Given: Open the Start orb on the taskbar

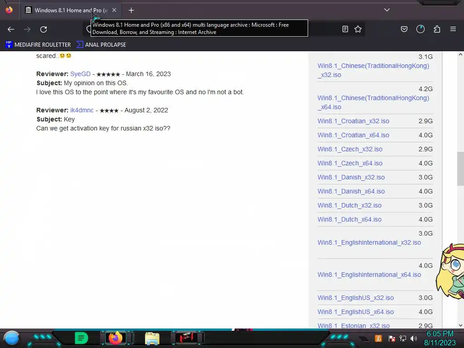Looking at the screenshot, I should [12, 338].
